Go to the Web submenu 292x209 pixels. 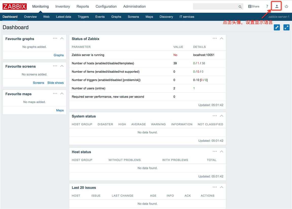coord(46,17)
